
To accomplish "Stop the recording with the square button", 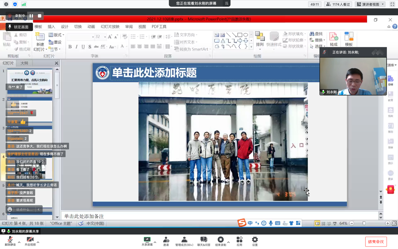I will click(40, 16).
